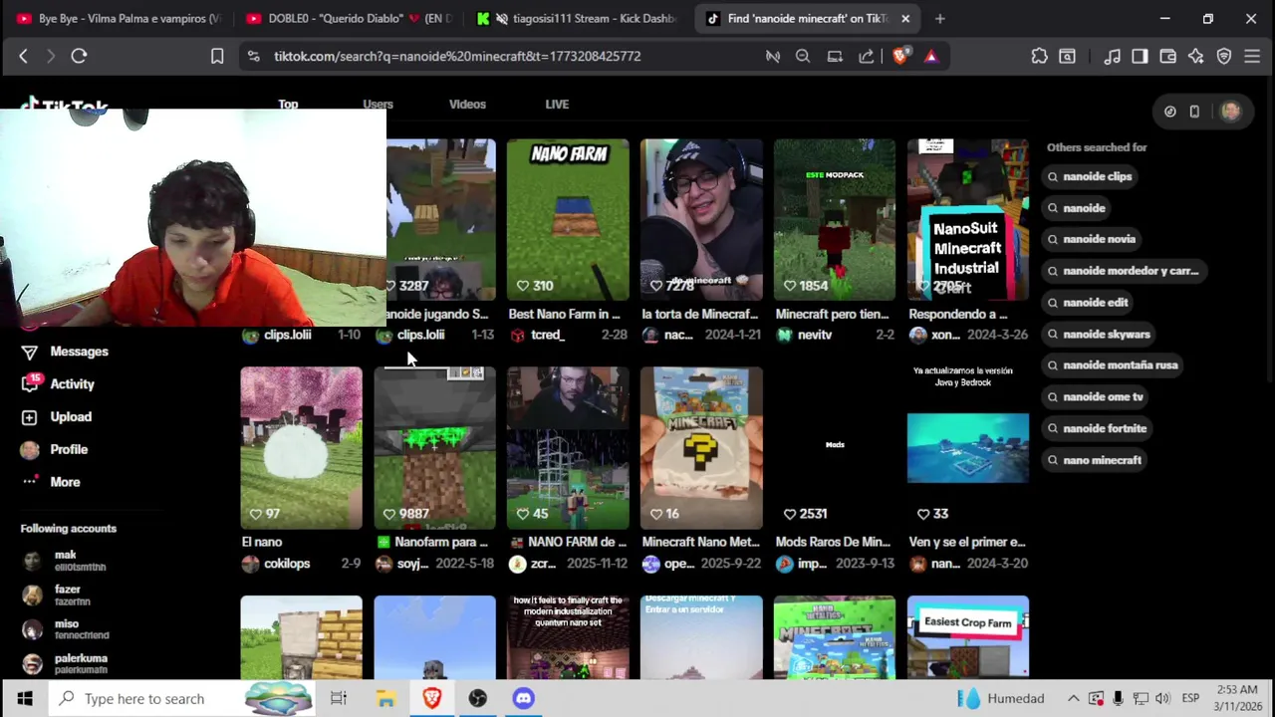Expand the hidden system tray icons chevron
Screen dimensions: 1275x717
1073,698
